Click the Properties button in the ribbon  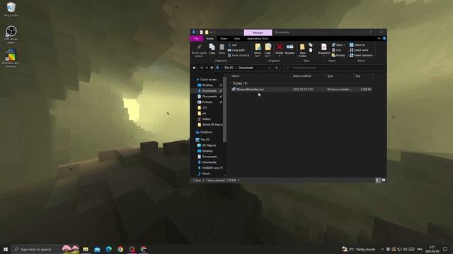(324, 49)
